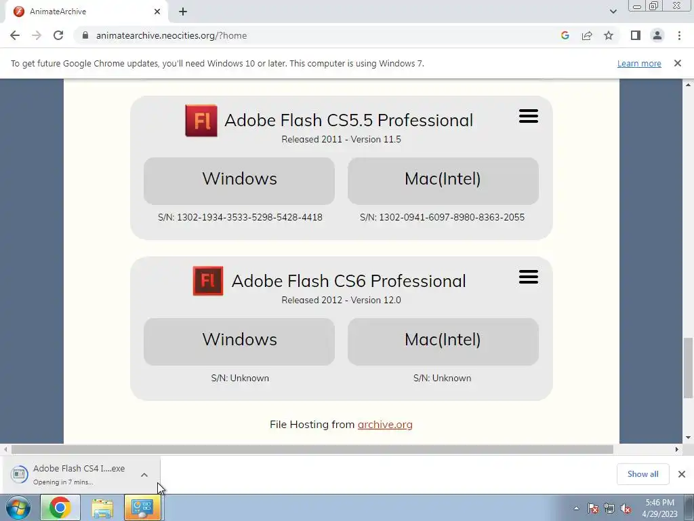Click the page scroll up arrow
Viewport: 694px width, 521px height.
688,85
